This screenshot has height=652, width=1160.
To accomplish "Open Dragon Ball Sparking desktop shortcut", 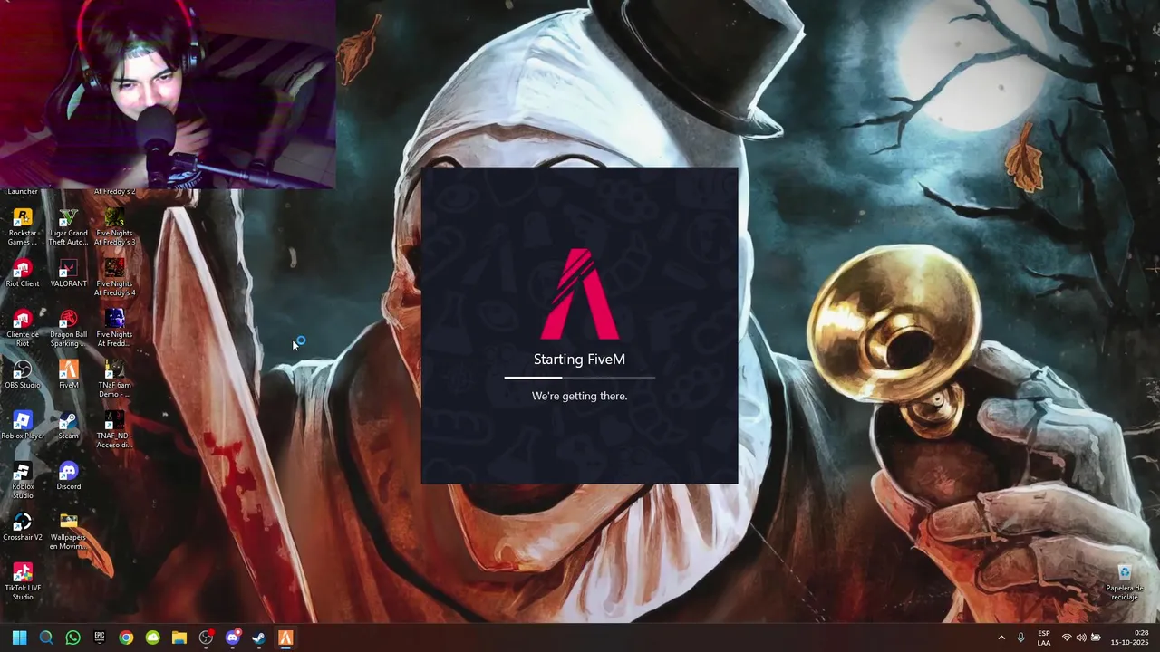I will 68,329.
